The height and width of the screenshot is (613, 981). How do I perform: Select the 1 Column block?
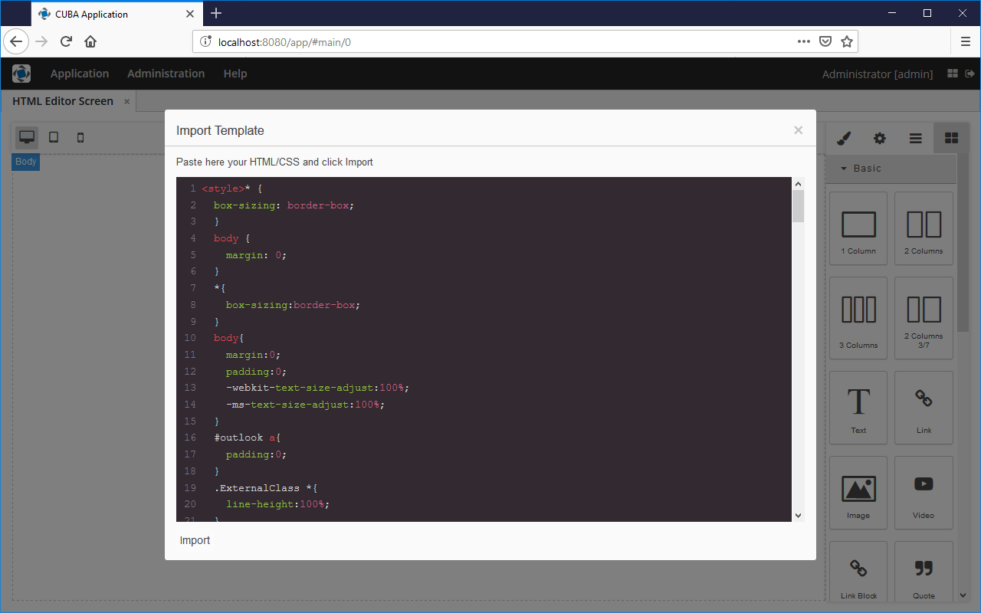(858, 228)
